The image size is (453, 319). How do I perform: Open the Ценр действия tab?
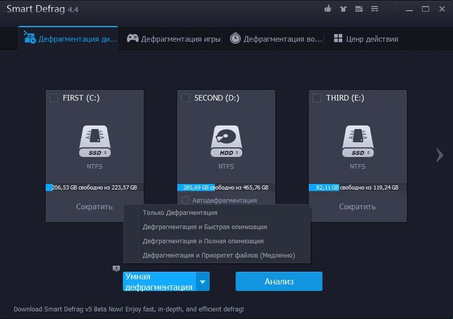(x=366, y=39)
